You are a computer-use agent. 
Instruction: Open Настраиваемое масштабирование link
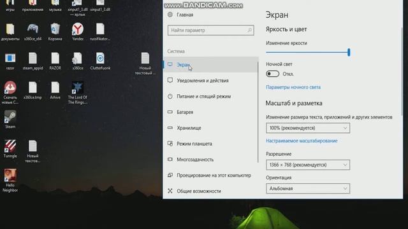(x=302, y=141)
